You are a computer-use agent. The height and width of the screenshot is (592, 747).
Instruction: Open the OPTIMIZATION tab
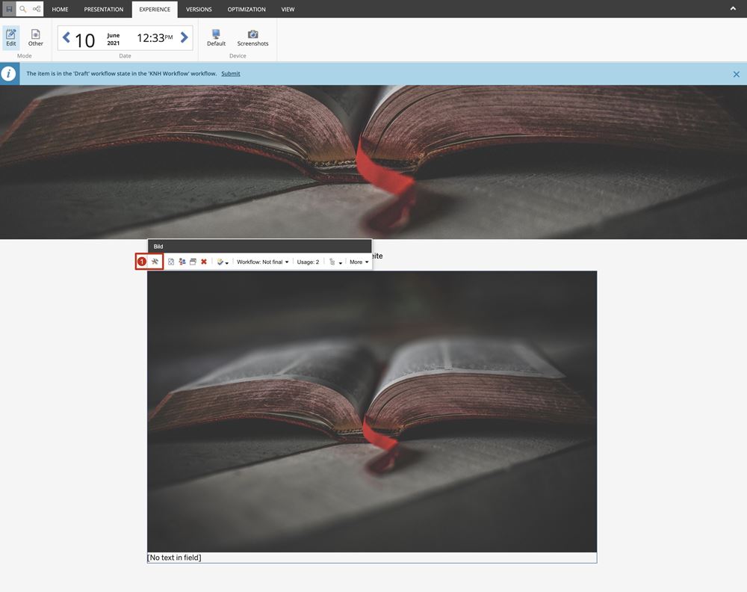(x=247, y=10)
